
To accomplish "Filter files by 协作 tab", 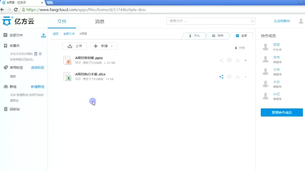I will click(218, 36).
